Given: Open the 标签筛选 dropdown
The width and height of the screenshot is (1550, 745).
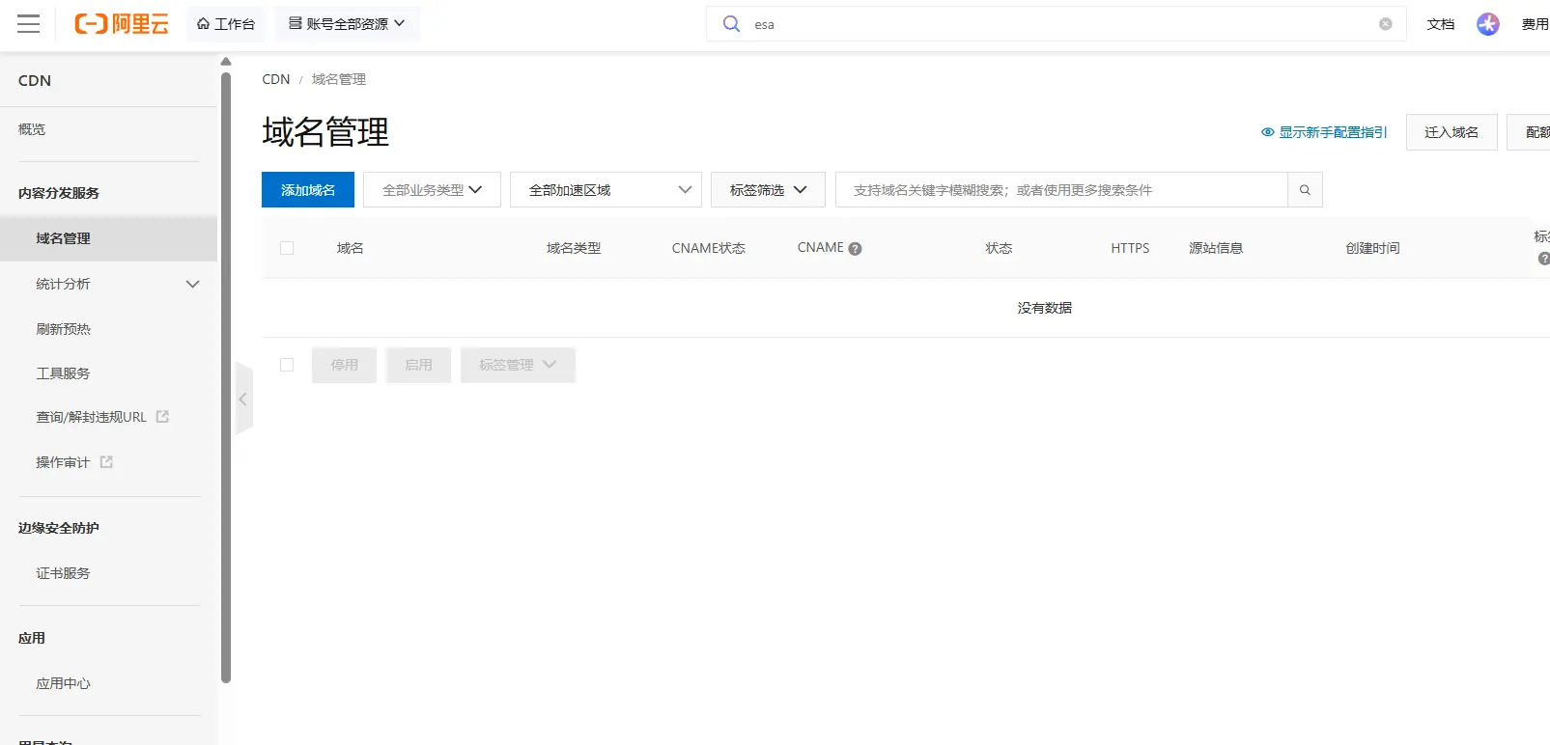Looking at the screenshot, I should pos(768,190).
